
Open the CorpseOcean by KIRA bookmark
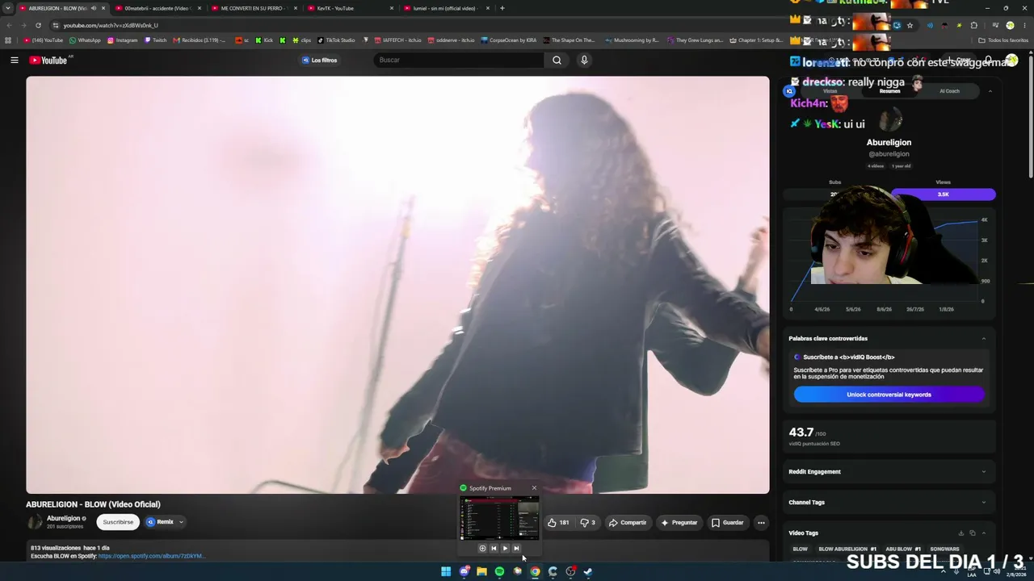click(509, 40)
